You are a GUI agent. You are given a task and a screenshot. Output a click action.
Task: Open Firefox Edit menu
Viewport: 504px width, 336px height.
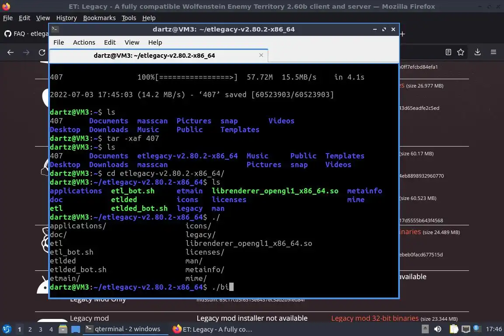24,18
